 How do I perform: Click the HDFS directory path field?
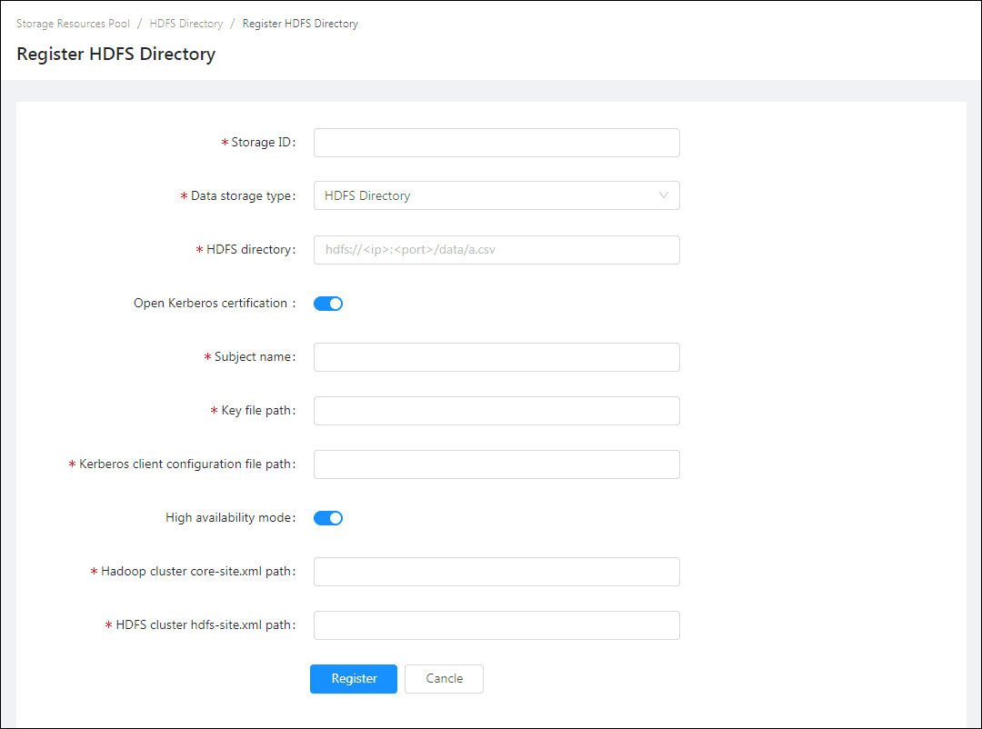point(496,250)
